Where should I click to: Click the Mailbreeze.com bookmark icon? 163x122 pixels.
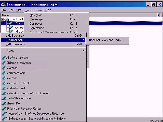[4, 73]
